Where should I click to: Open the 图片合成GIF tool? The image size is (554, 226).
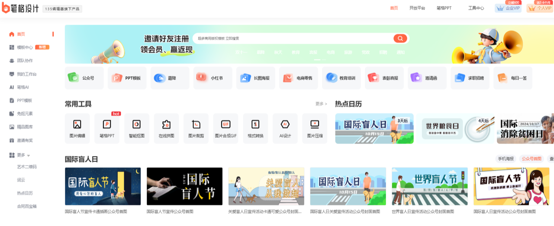point(225,129)
